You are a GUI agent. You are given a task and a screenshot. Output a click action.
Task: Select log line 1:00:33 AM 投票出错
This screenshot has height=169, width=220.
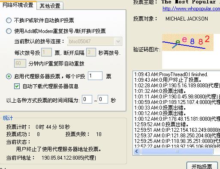[160, 108]
